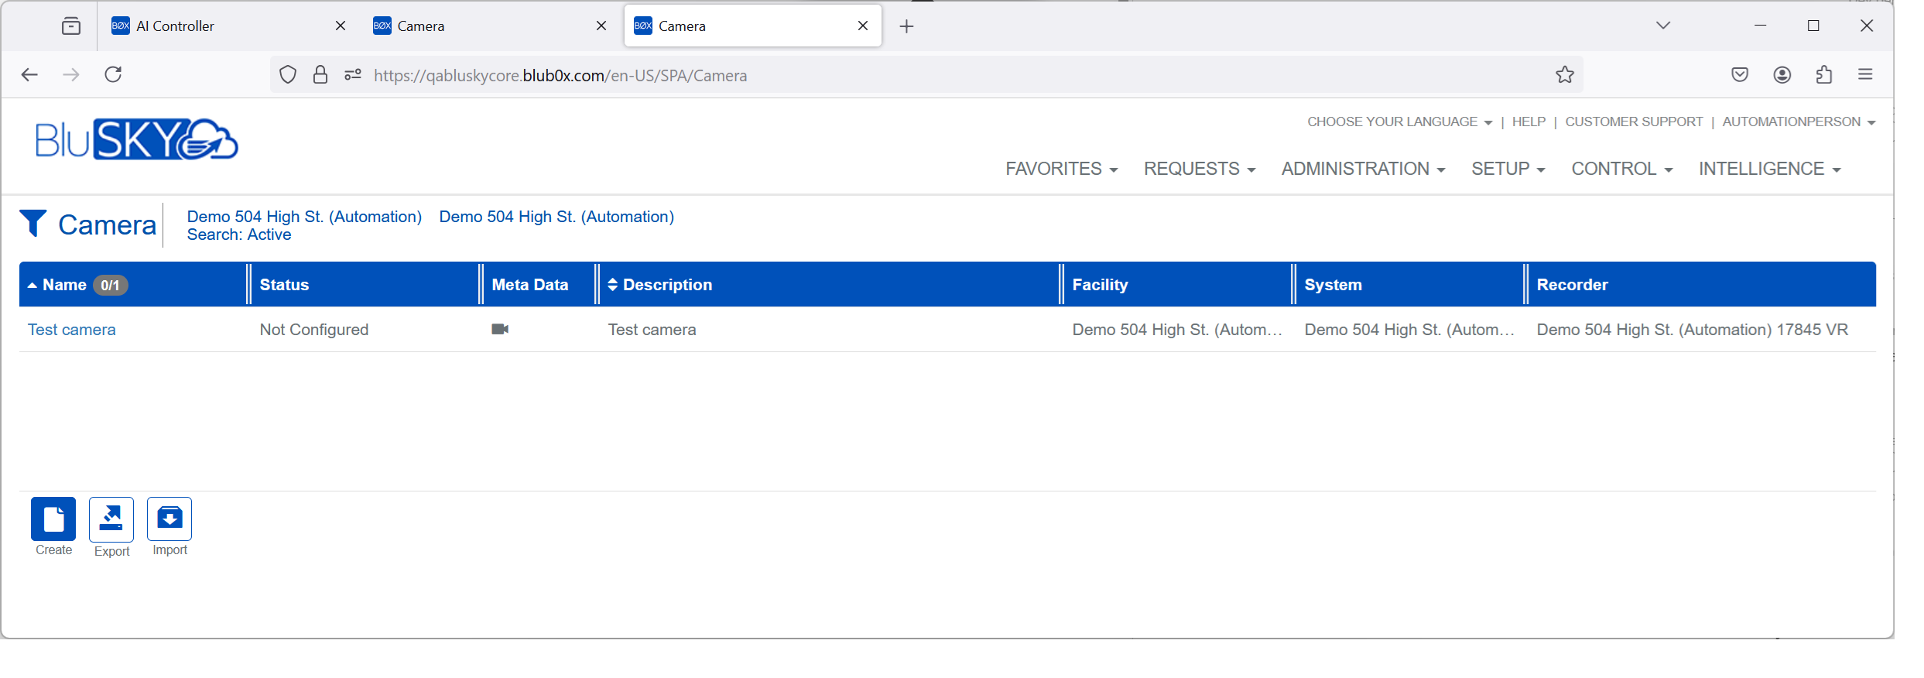Bookmark this page with star icon
This screenshot has height=678, width=1924.
[1564, 75]
